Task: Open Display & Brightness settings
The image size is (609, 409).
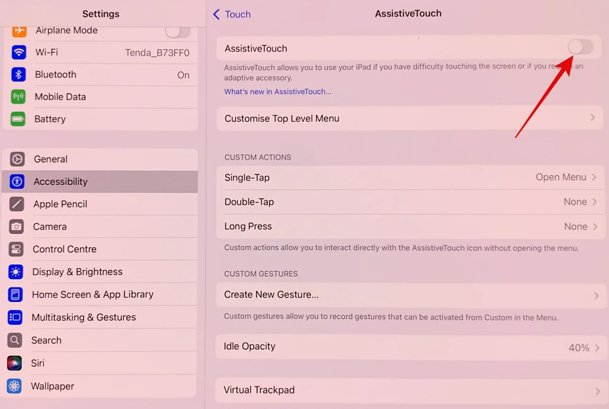Action: point(99,272)
